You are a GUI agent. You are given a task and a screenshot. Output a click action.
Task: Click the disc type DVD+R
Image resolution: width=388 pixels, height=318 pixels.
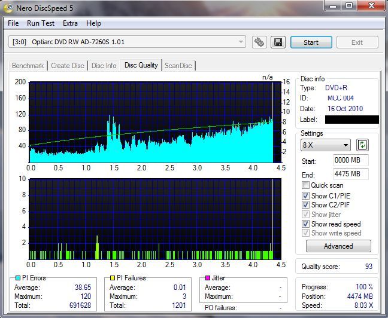coord(337,88)
